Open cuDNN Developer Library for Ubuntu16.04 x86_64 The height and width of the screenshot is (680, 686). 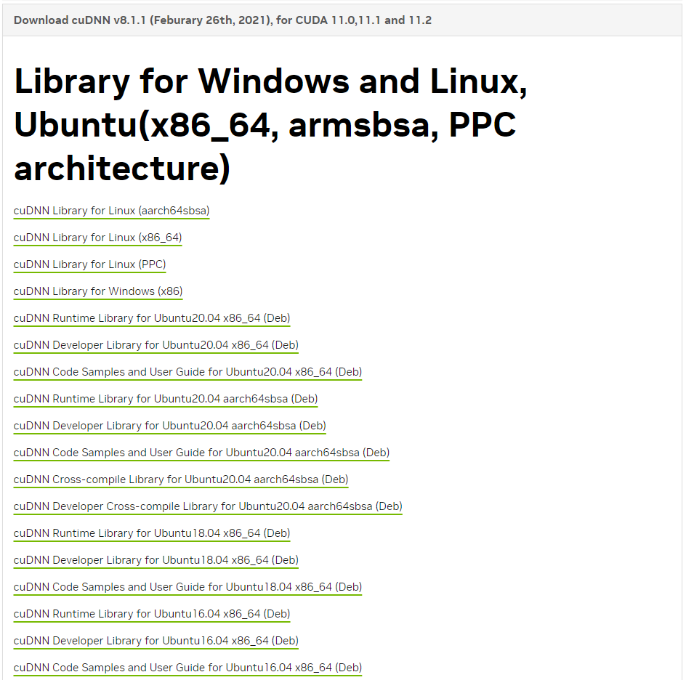(155, 641)
